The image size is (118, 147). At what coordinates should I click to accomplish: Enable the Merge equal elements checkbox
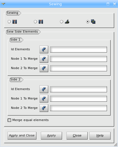pyautogui.click(x=9, y=120)
